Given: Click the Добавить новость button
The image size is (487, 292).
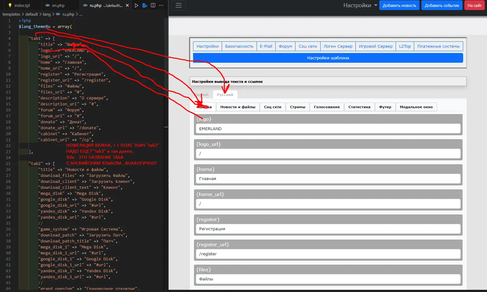Looking at the screenshot, I should pos(399,5).
